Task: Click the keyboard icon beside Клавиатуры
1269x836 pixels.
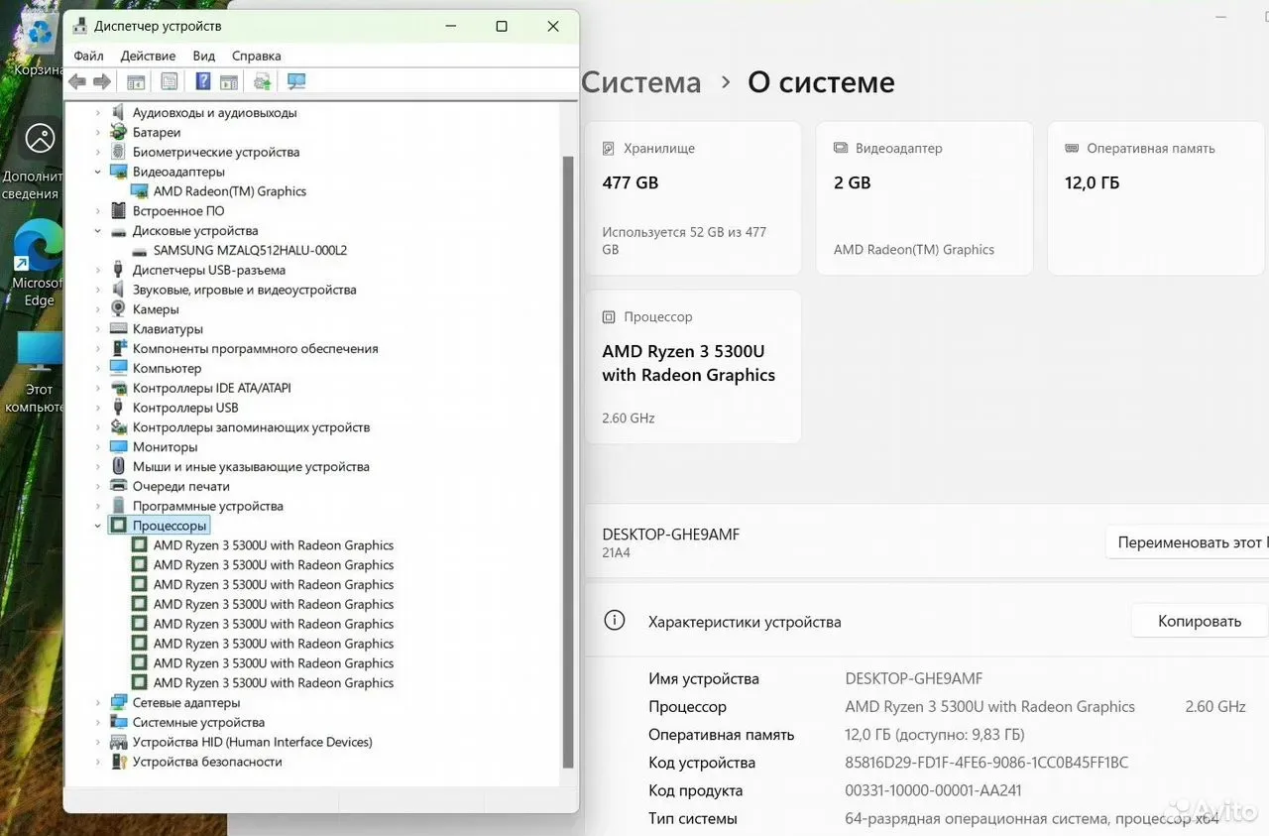Action: click(x=119, y=329)
